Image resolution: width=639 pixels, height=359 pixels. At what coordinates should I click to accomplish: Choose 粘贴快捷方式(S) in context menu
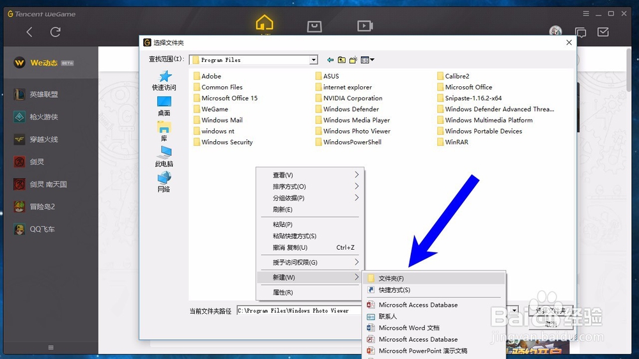click(310, 236)
